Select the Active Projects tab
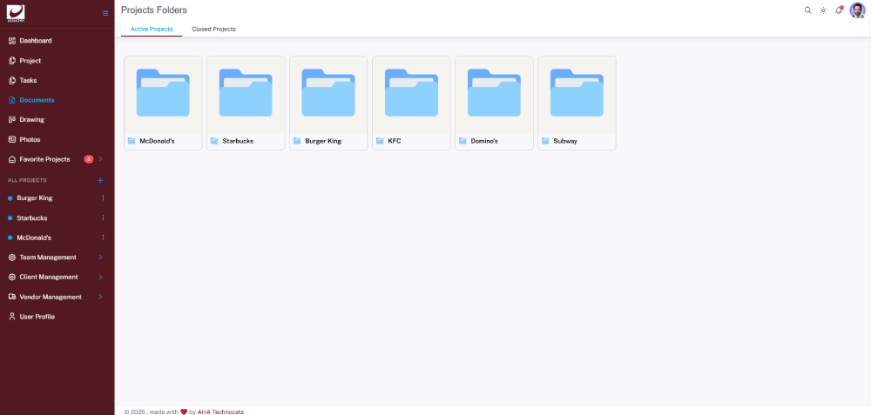Image resolution: width=871 pixels, height=415 pixels. (152, 30)
